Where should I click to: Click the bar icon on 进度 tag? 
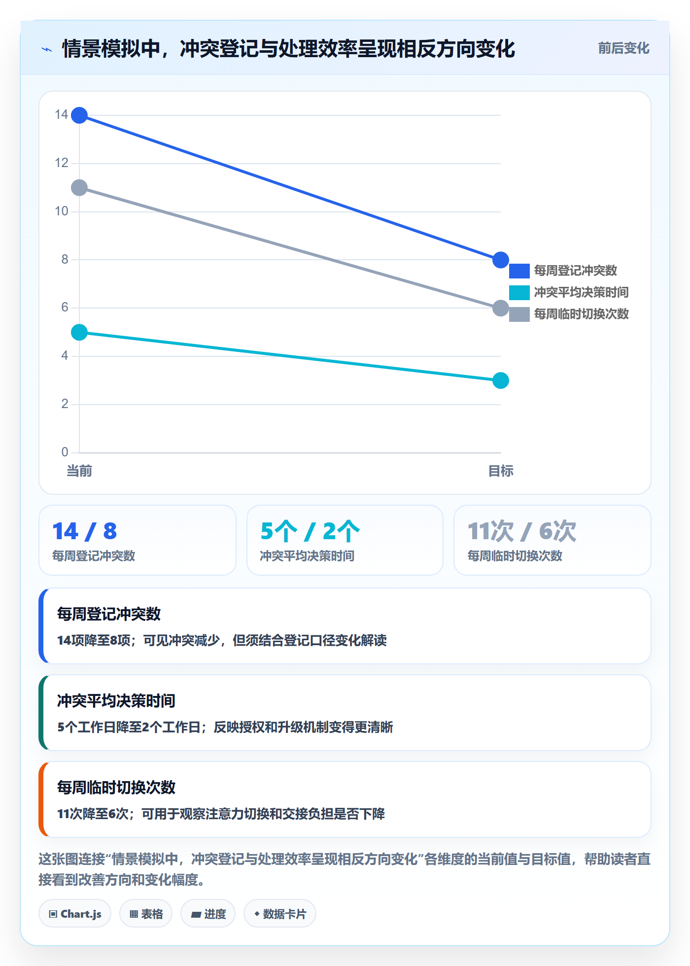[196, 915]
